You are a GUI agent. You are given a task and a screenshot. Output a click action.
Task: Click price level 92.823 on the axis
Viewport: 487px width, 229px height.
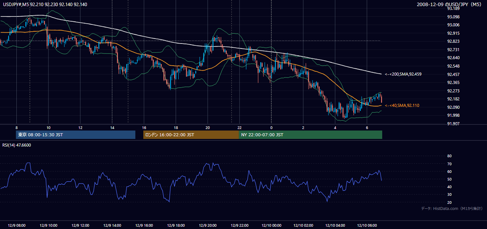point(453,41)
